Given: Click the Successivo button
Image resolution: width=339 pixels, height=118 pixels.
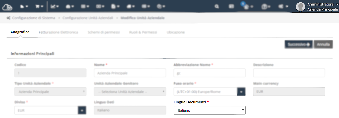Looking at the screenshot, I should click(298, 44).
